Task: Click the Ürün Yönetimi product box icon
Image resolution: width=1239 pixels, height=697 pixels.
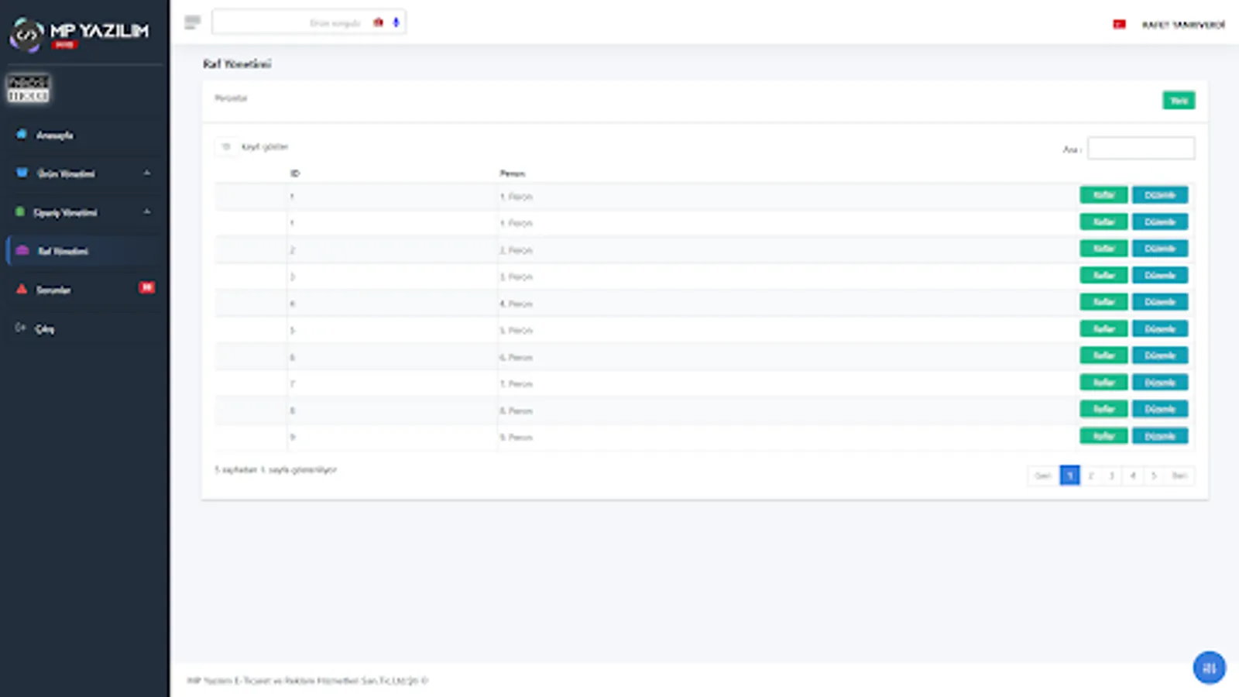Action: (21, 173)
